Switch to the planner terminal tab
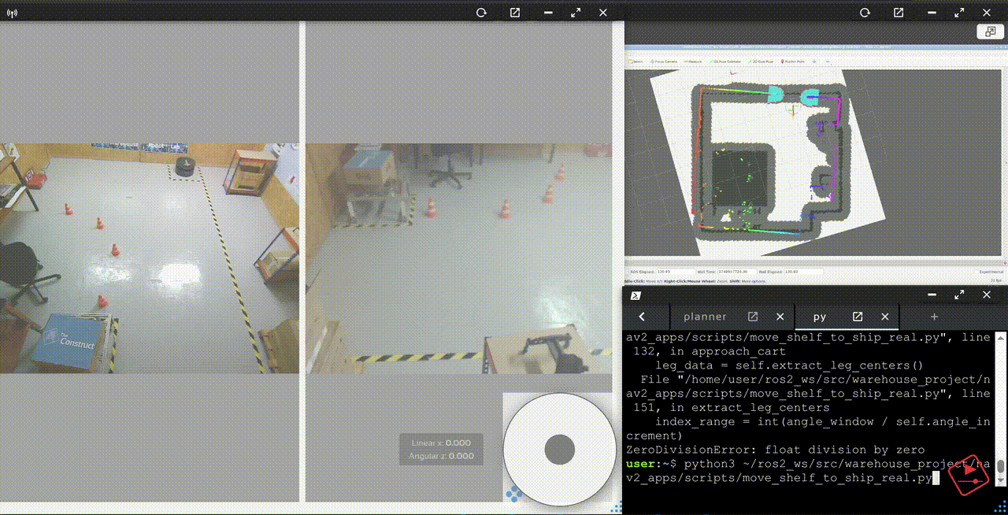Viewport: 1008px width, 515px height. coord(705,317)
